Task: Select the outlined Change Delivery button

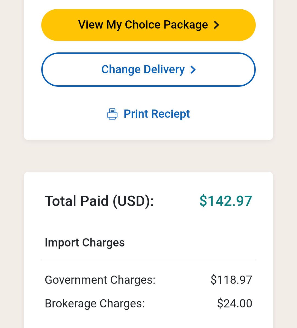Action: click(148, 69)
